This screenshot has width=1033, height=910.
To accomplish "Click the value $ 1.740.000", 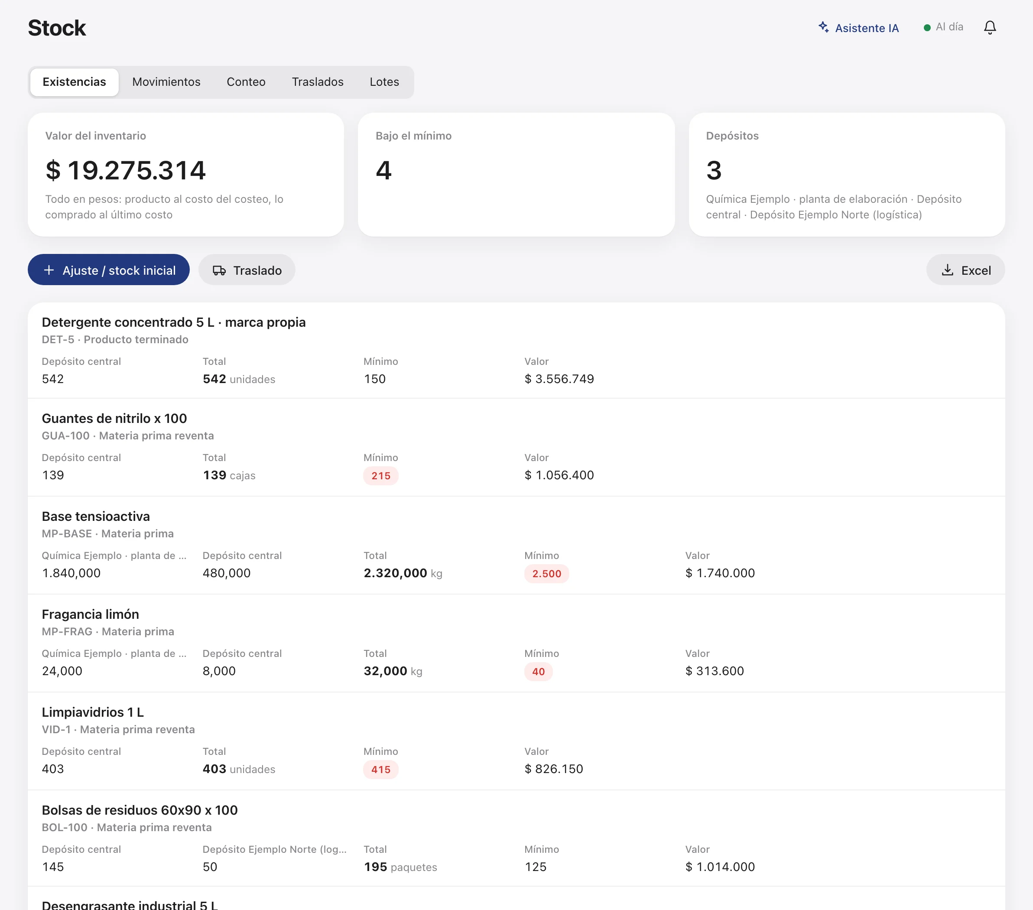I will coord(720,573).
